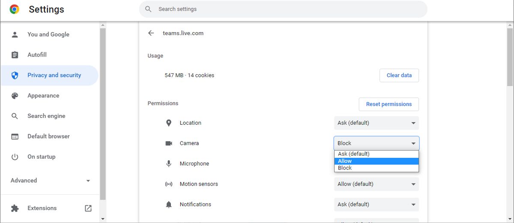Click the Usage heading

click(155, 56)
